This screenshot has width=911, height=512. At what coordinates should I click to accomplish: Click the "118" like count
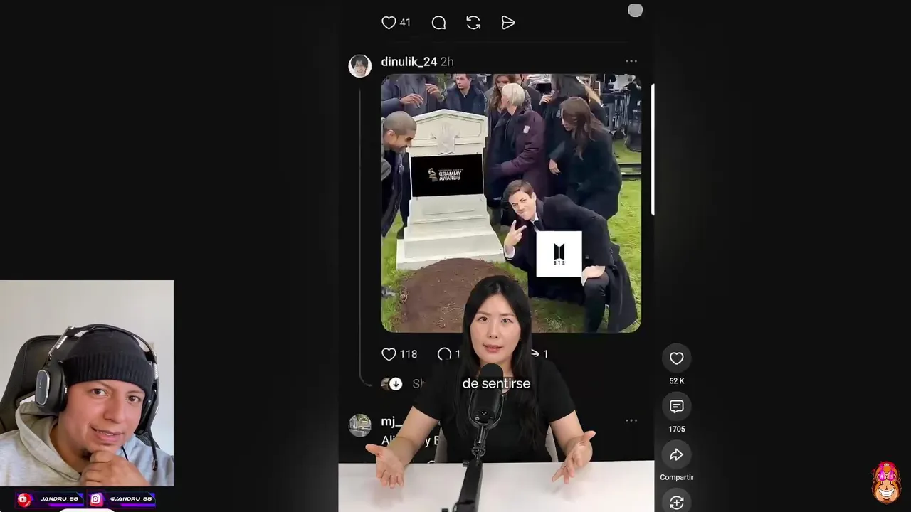tap(409, 354)
